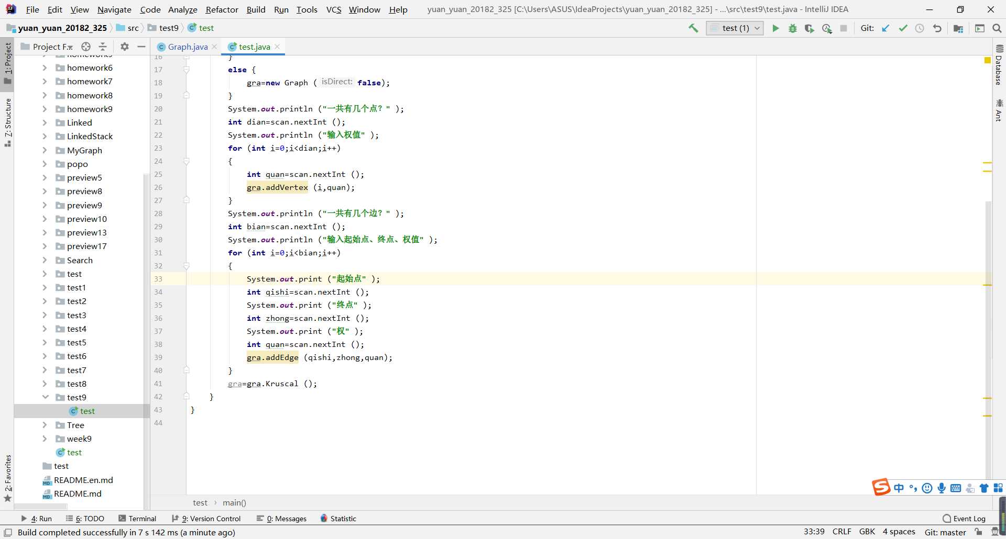Screen dimensions: 1006x539
Task: Revert changes with the rollback icon
Action: tap(937, 28)
